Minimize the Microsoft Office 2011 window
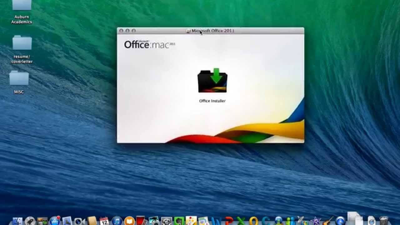Image resolution: width=400 pixels, height=225 pixels. tap(127, 31)
